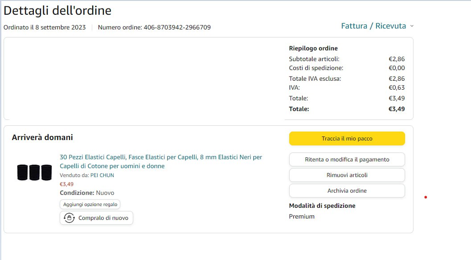Screen dimensions: 471x260
Task: Click the Dettagli dell'ordine heading
Action: pos(57,11)
